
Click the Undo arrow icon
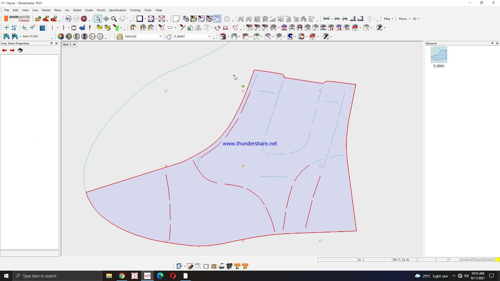[68, 19]
